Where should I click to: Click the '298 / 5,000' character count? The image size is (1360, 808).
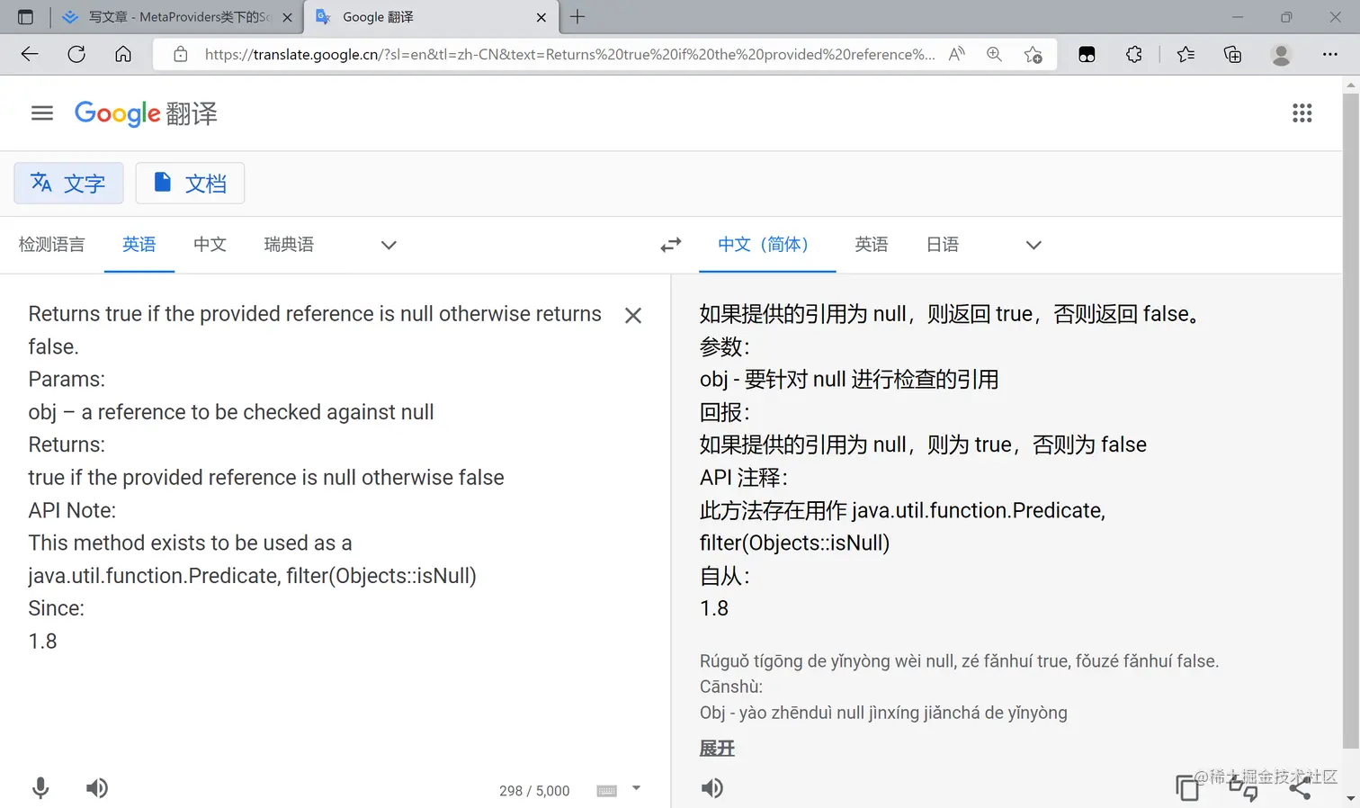[x=534, y=791]
